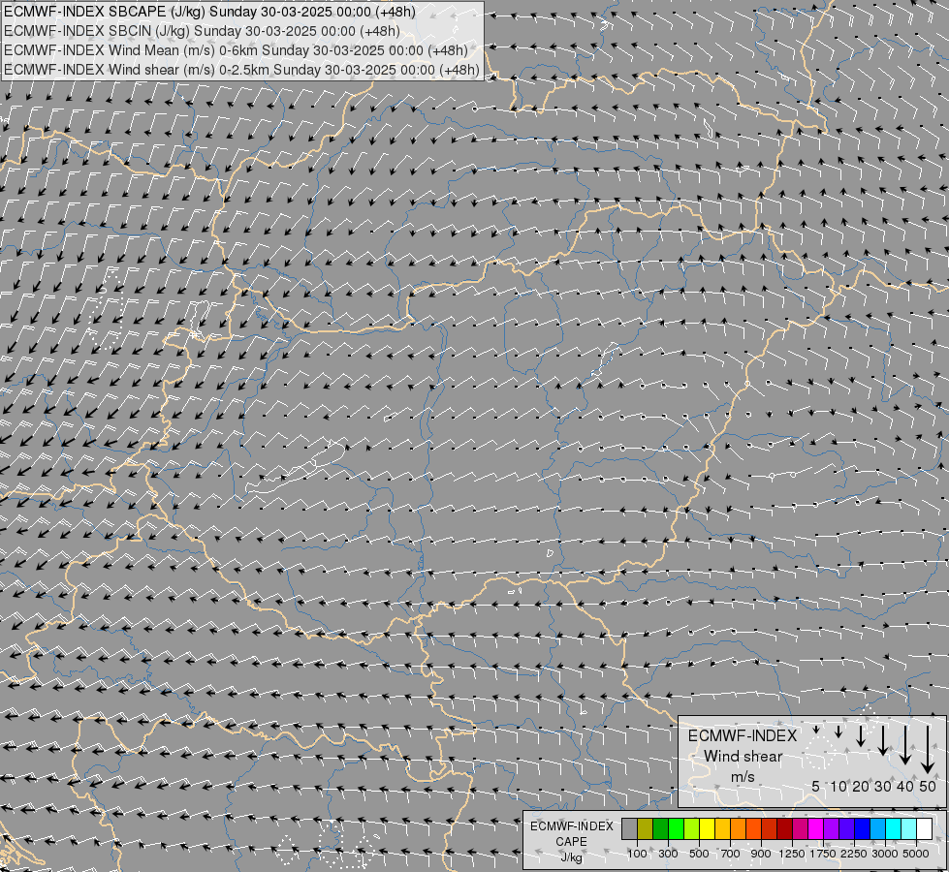The width and height of the screenshot is (949, 872).
Task: Click the SBCAPE (J/kg) title line
Action: pos(209,12)
